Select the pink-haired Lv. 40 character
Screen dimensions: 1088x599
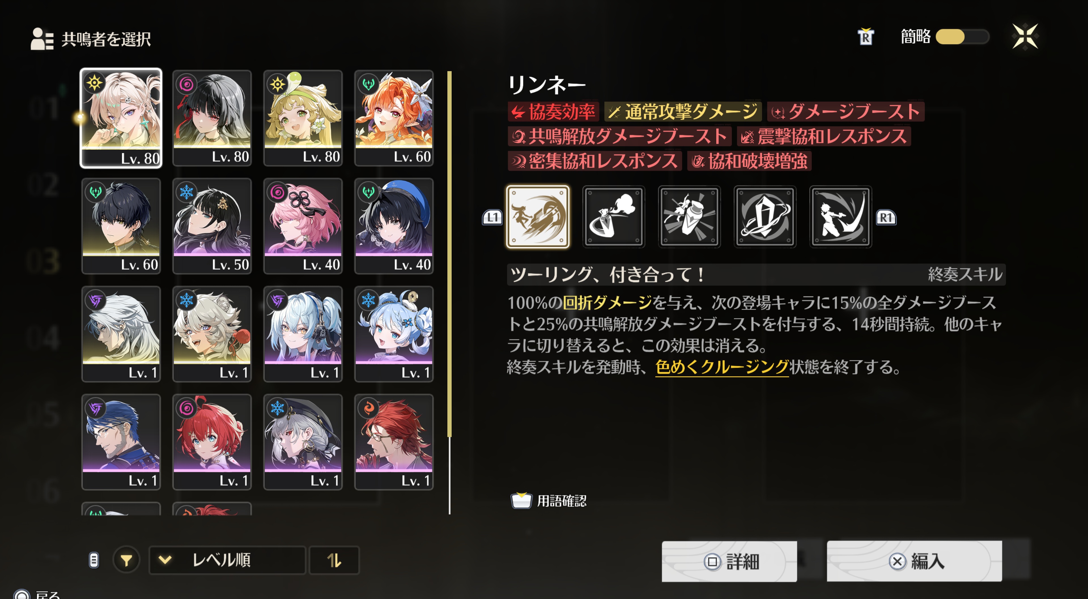click(x=303, y=226)
